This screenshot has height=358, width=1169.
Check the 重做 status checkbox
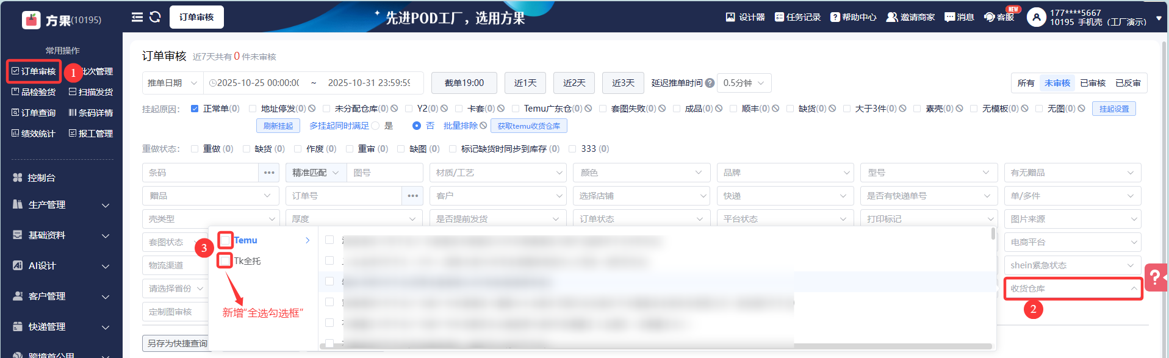(x=195, y=149)
